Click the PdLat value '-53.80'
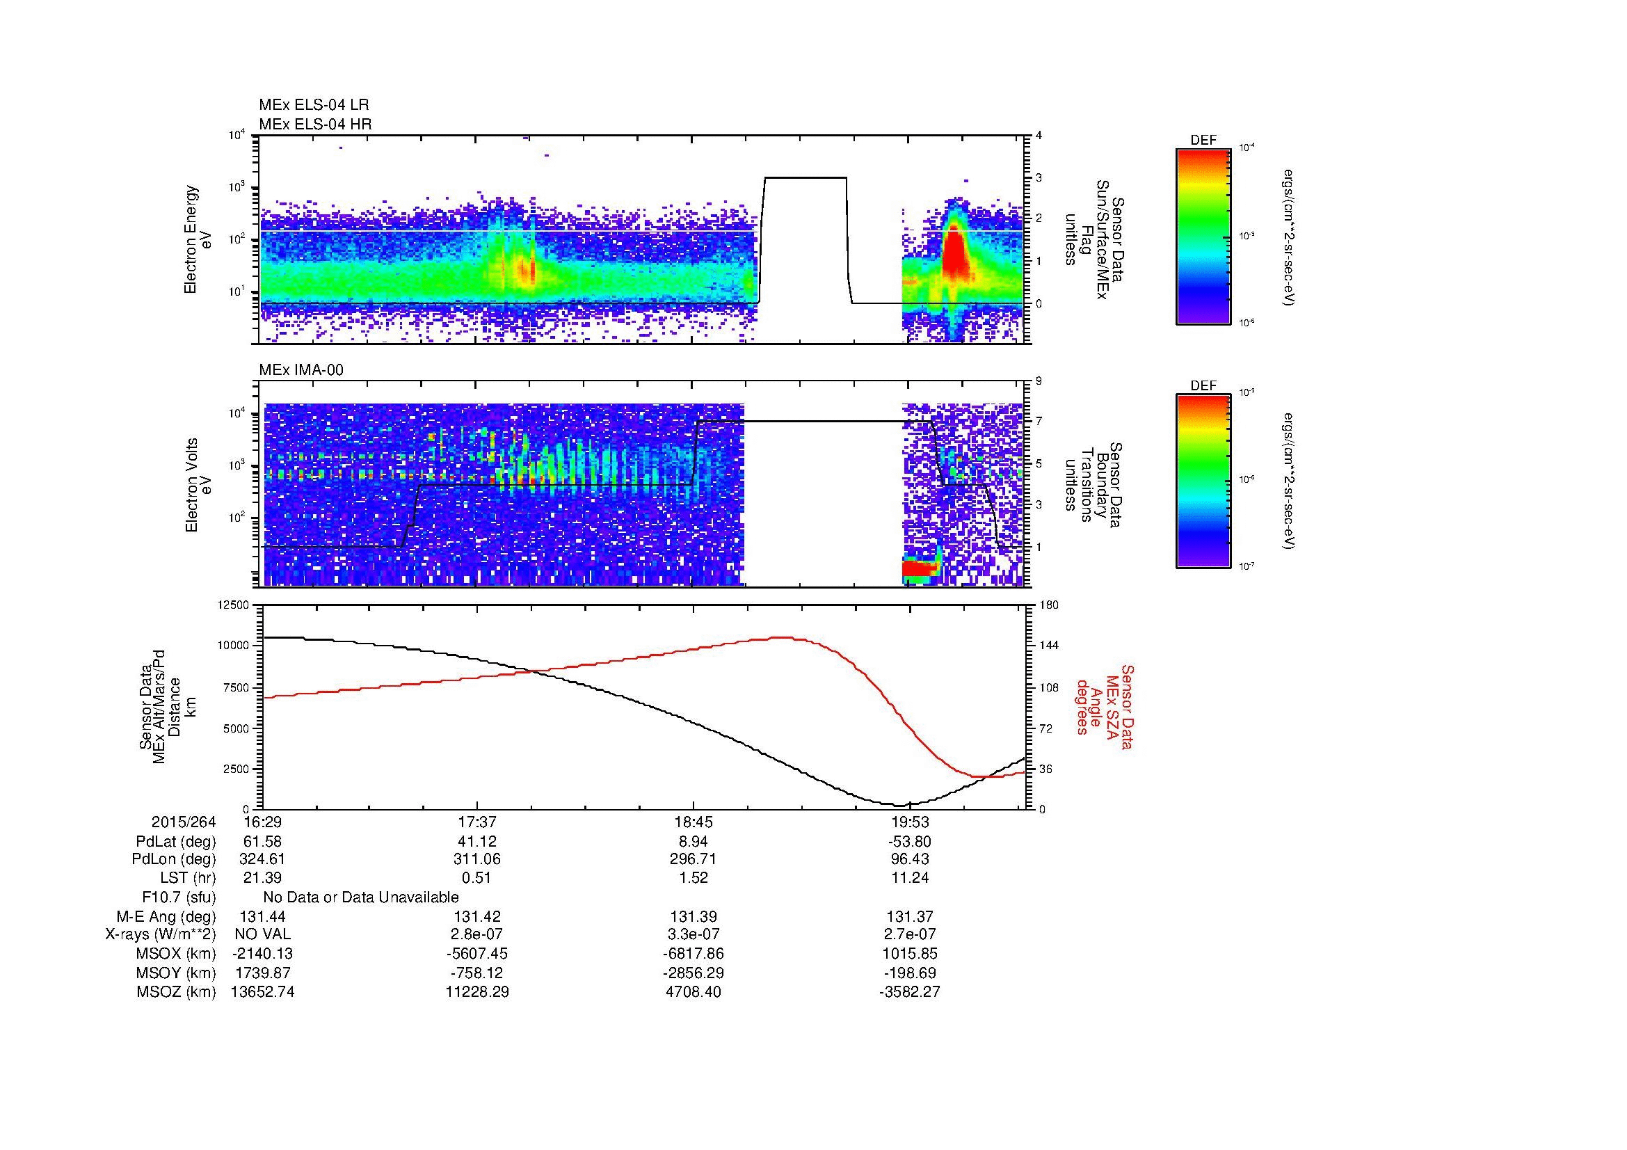This screenshot has width=1627, height=1150. point(910,842)
